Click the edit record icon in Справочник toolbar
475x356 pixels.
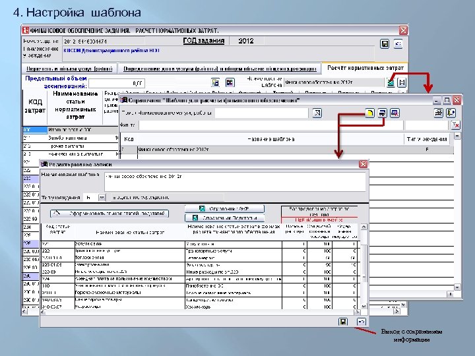(382, 113)
